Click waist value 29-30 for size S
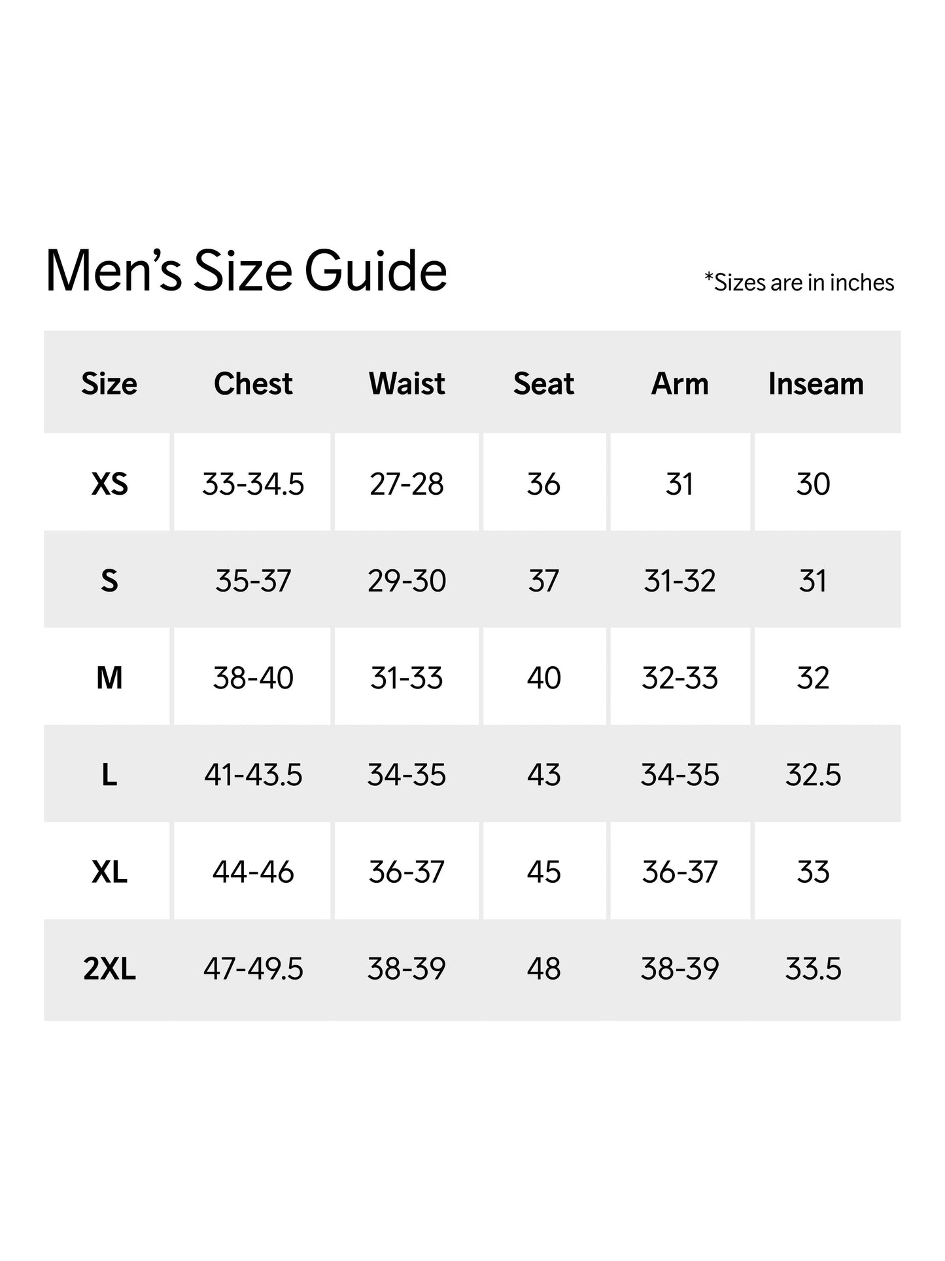This screenshot has height=1261, width=945. [407, 581]
